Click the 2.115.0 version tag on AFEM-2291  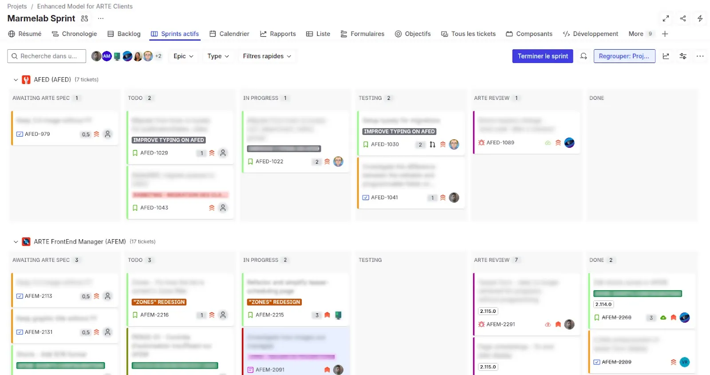point(488,312)
